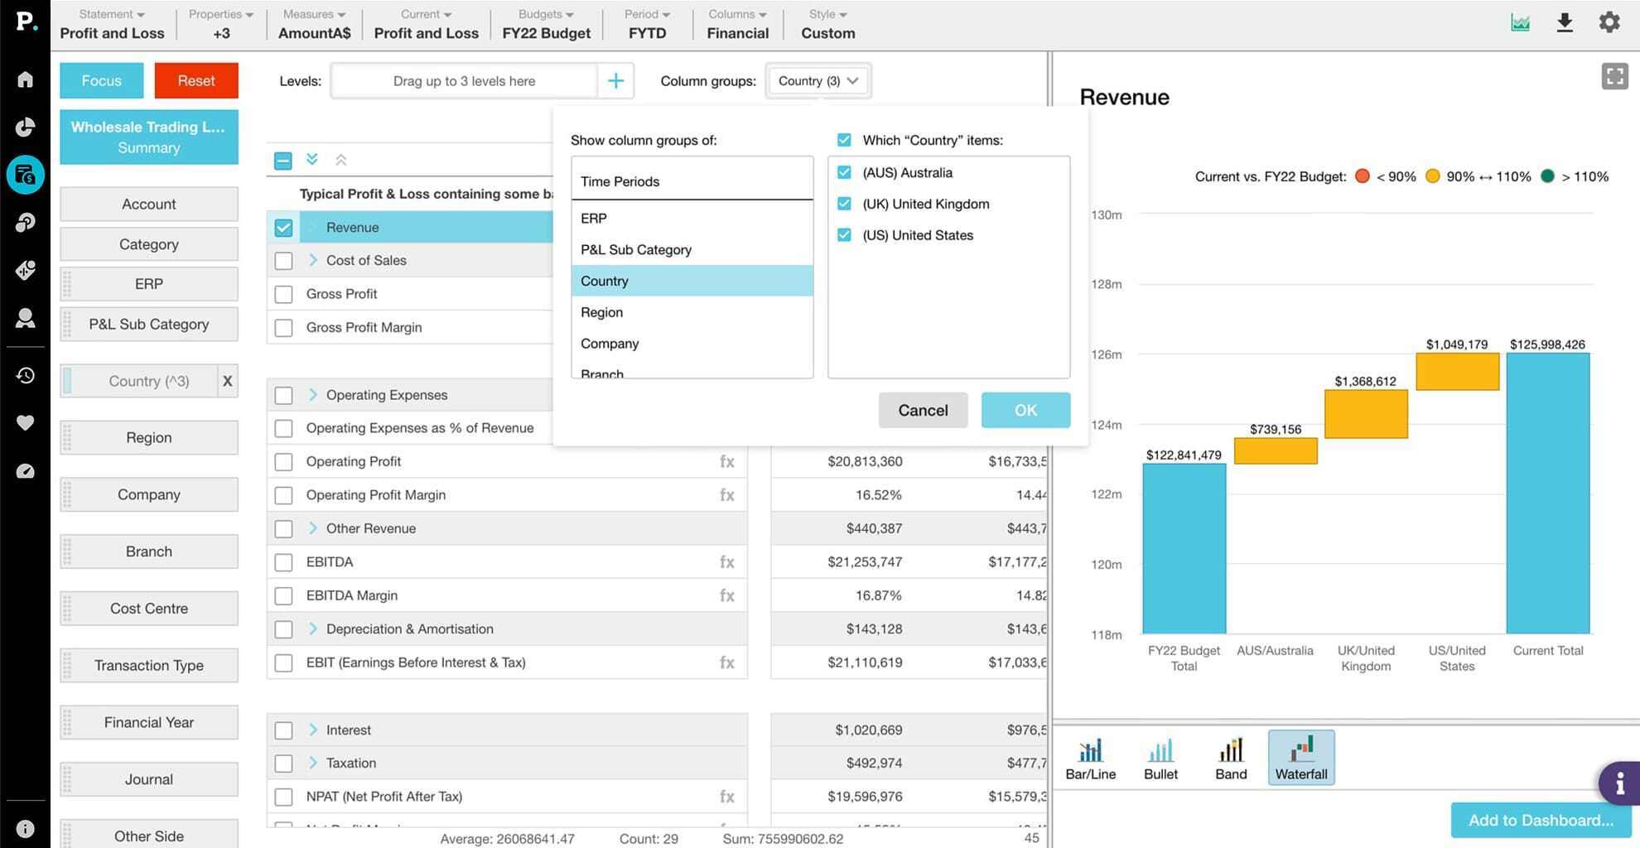Screen dimensions: 1640x848
Task: Open the favorites heart icon in sidebar
Action: [x=25, y=423]
